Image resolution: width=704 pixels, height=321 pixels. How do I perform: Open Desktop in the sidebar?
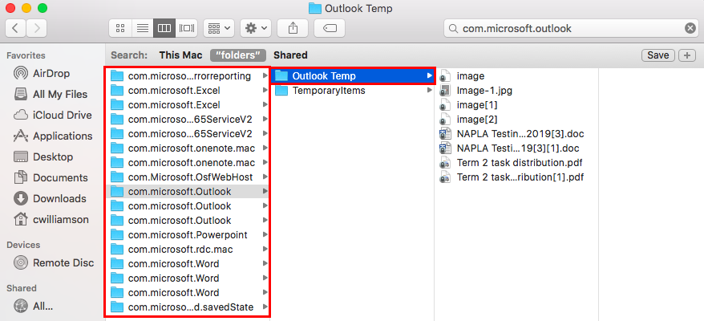click(x=43, y=157)
